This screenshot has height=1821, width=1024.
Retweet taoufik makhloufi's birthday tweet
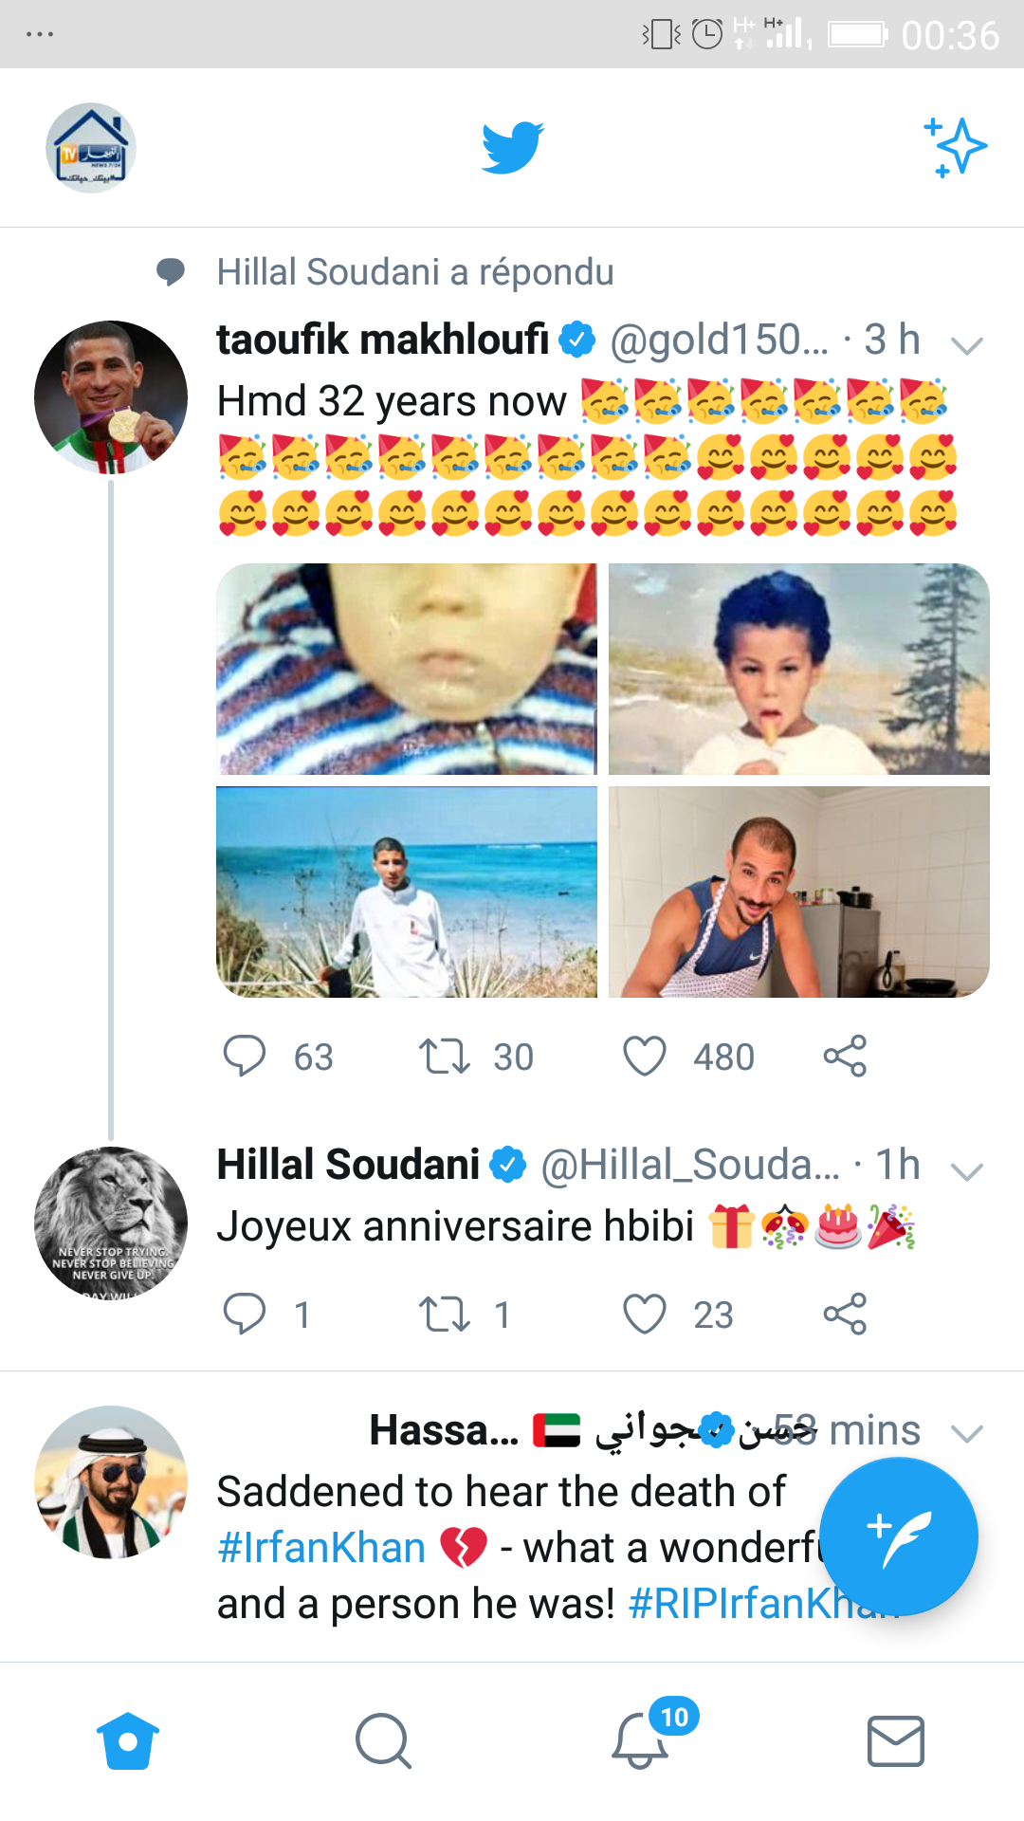pyautogui.click(x=445, y=1056)
